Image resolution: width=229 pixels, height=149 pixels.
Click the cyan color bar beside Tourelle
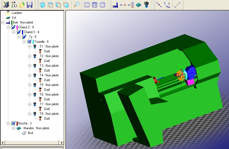[x=33, y=42]
